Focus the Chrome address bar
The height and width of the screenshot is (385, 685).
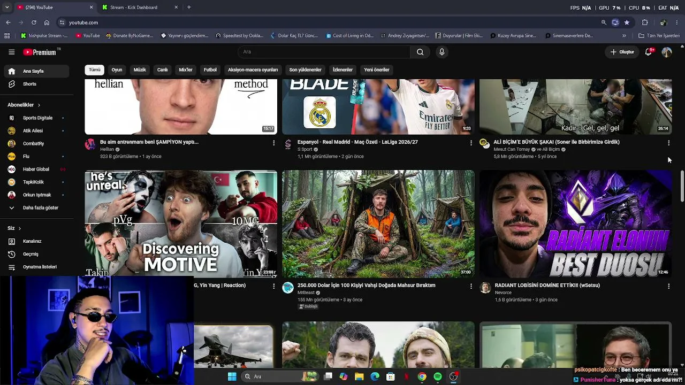pos(326,22)
